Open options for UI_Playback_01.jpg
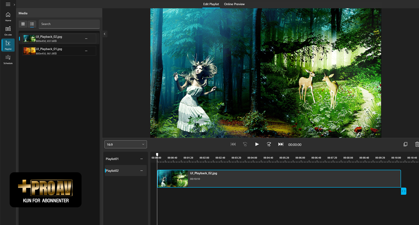419x225 pixels. [x=86, y=51]
